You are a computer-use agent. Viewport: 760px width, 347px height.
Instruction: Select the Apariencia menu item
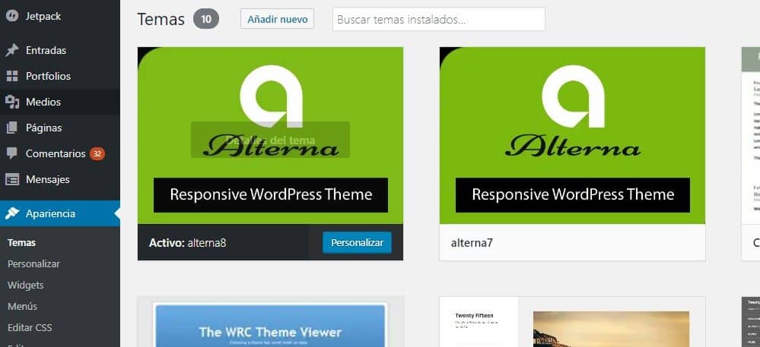60,213
